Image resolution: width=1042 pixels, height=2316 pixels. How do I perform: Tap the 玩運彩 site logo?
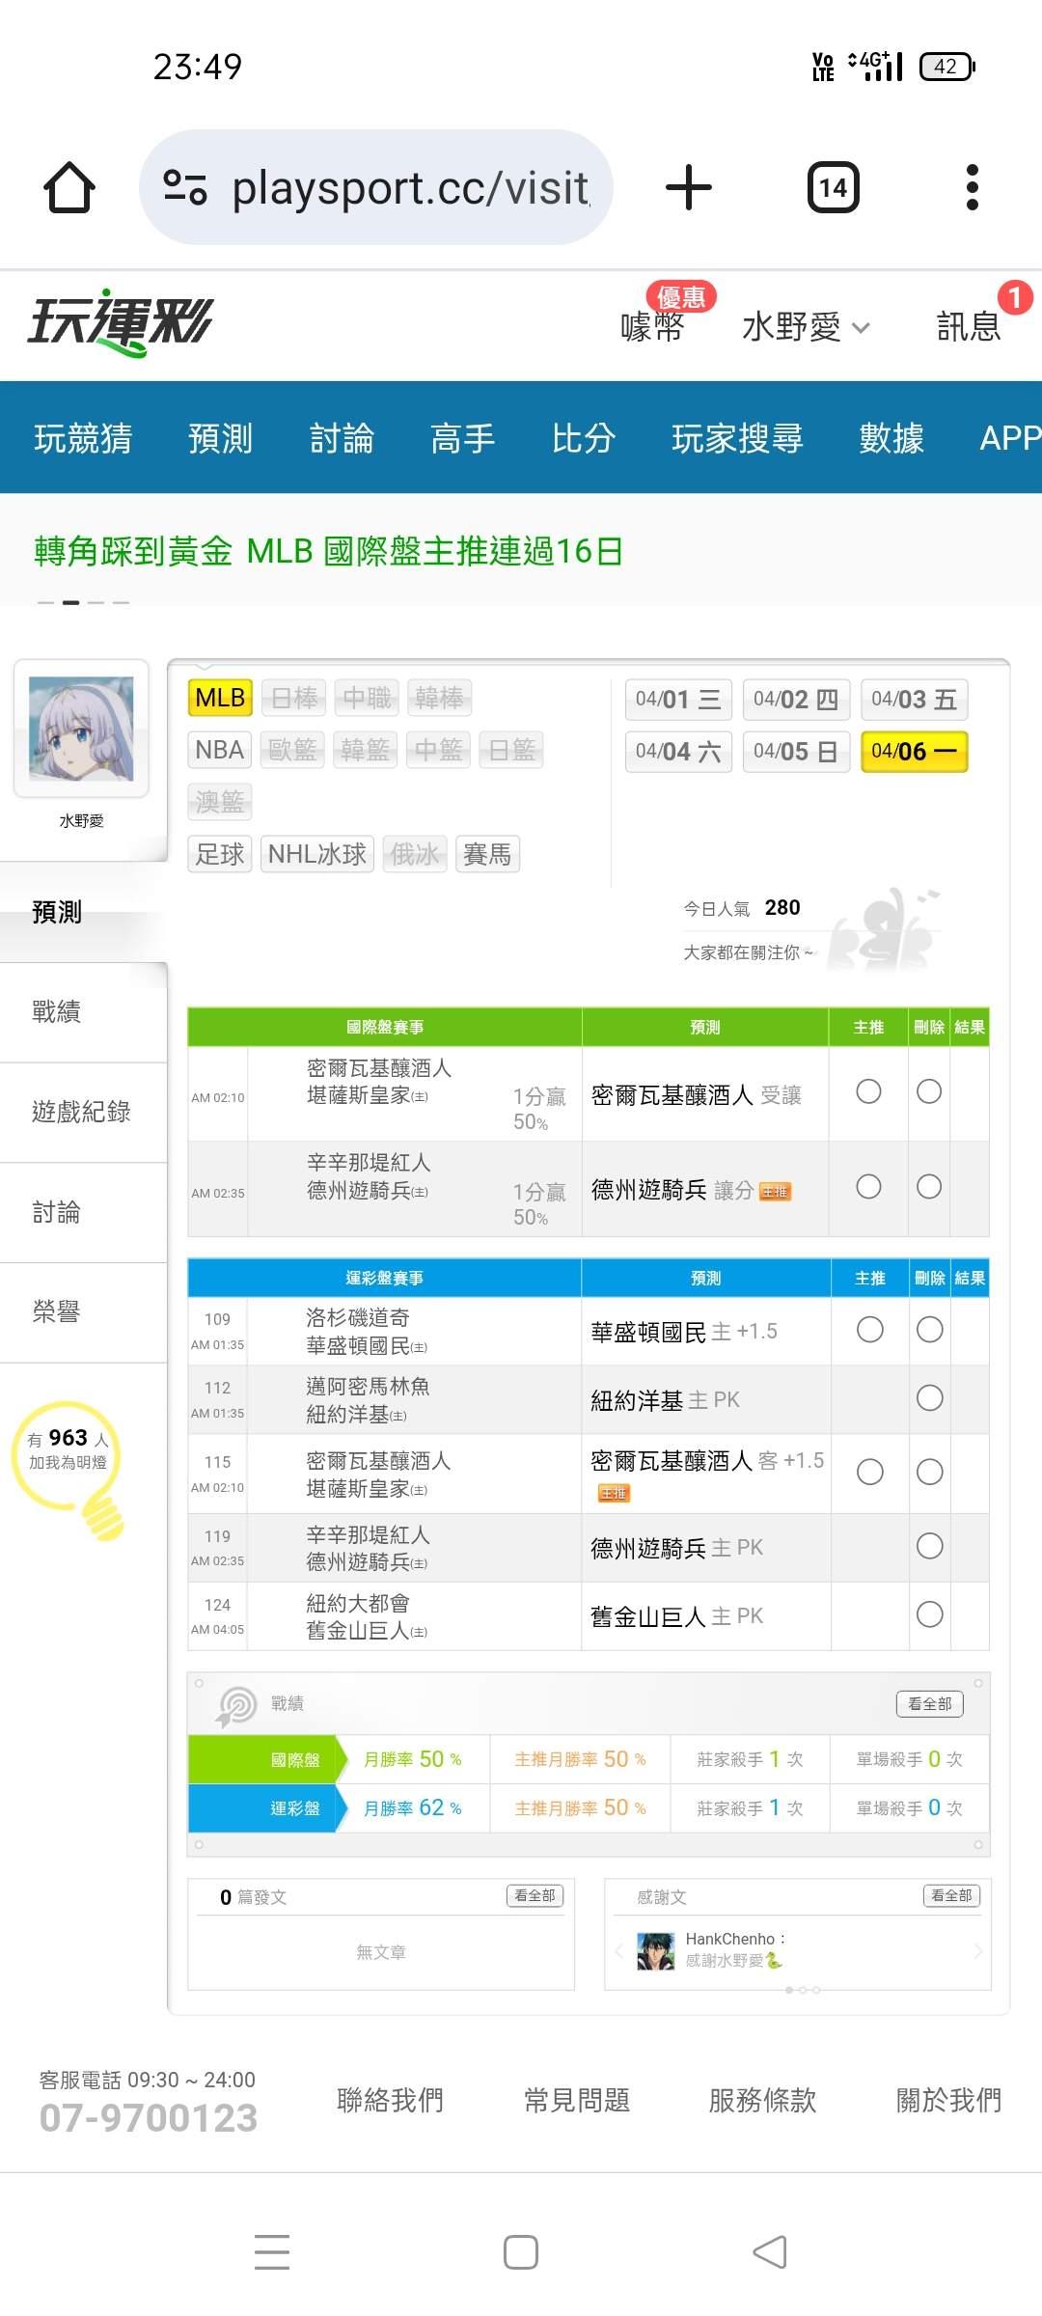point(121,323)
